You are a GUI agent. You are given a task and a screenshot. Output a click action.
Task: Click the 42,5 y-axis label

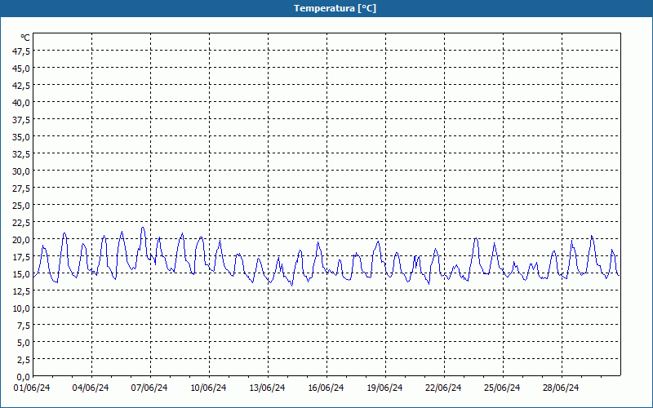coord(22,86)
